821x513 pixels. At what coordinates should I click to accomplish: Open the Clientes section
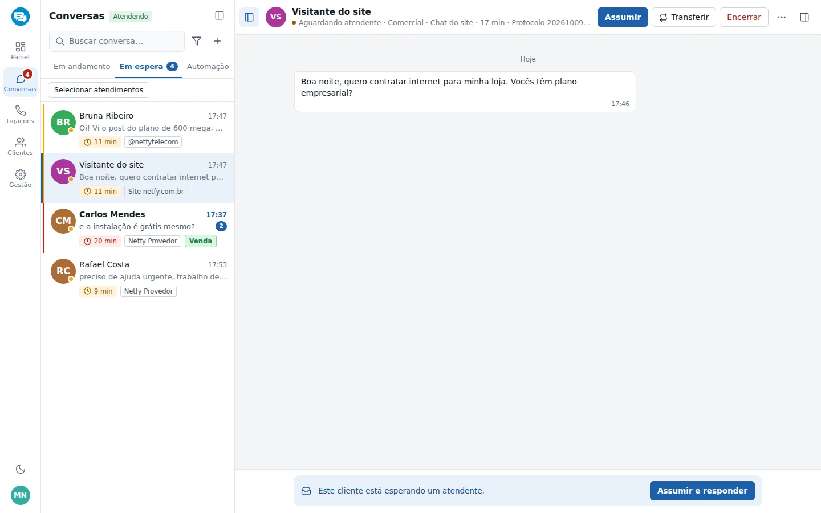21,146
